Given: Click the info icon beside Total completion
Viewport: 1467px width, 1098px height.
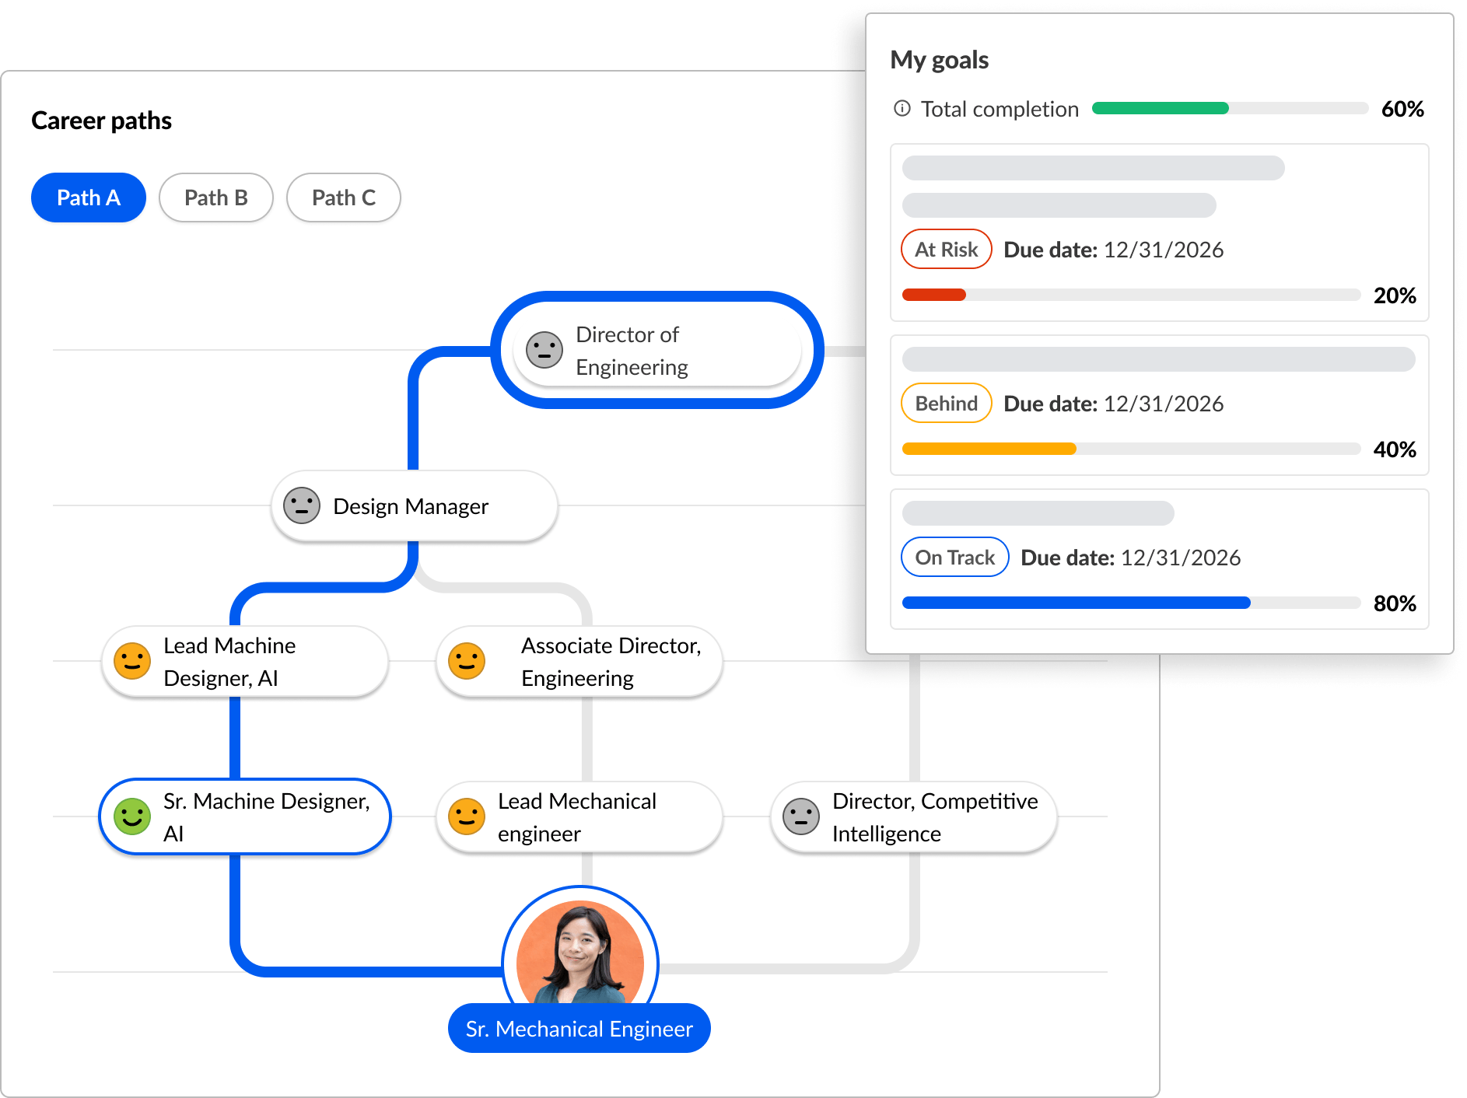Looking at the screenshot, I should pos(902,108).
